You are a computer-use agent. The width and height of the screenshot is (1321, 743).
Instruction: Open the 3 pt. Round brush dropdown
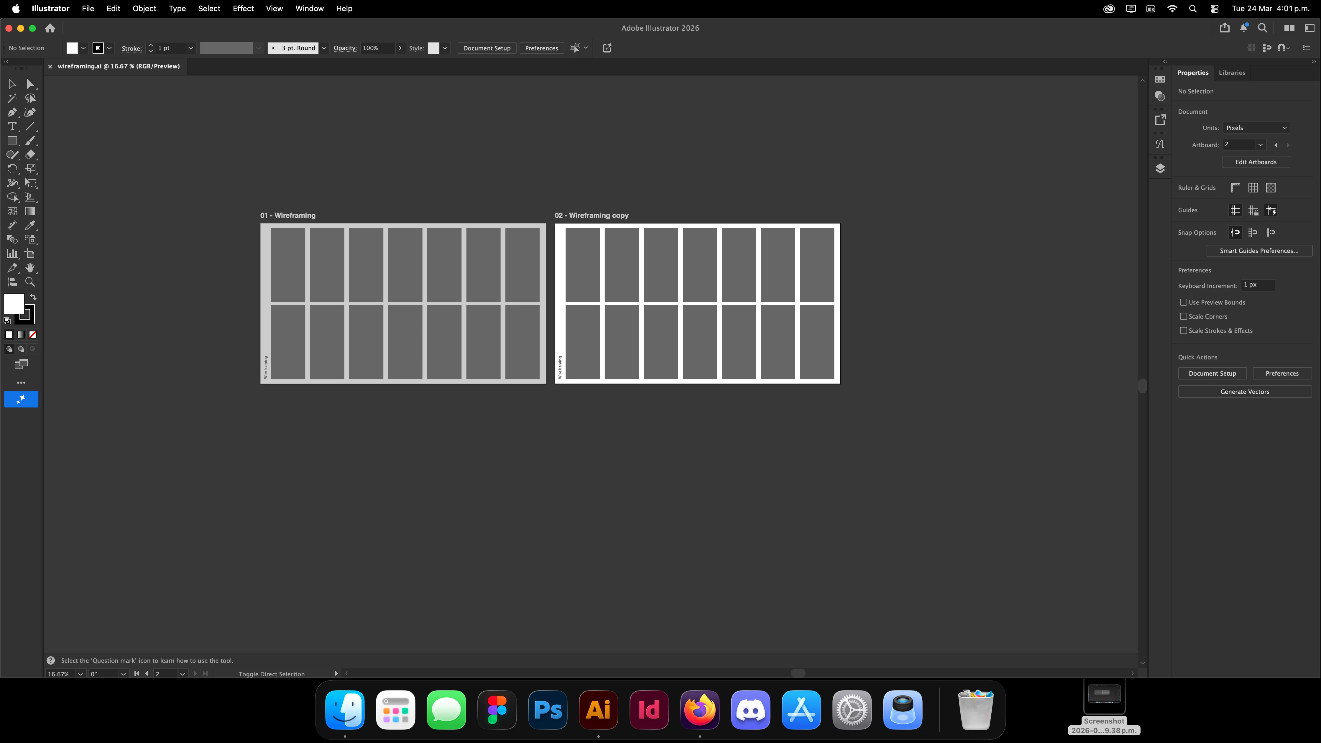click(324, 48)
